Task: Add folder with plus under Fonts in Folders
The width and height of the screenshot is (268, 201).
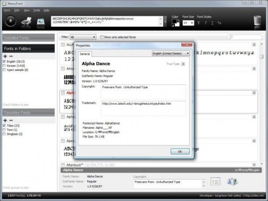Action: (x=5, y=56)
